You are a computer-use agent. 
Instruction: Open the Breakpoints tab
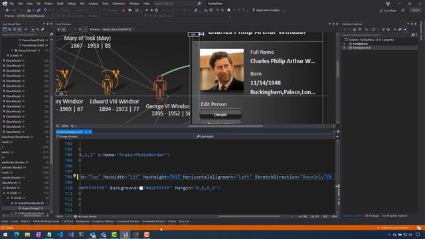pyautogui.click(x=82, y=221)
